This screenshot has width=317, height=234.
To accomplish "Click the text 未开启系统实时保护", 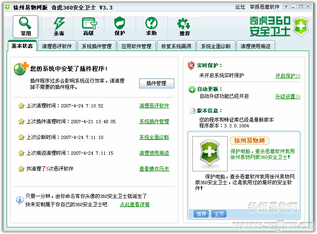I will pyautogui.click(x=221, y=76).
